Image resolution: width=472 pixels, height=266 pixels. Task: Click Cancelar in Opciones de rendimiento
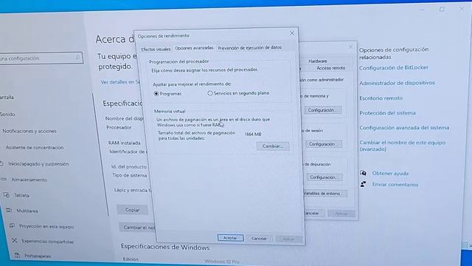(x=259, y=239)
